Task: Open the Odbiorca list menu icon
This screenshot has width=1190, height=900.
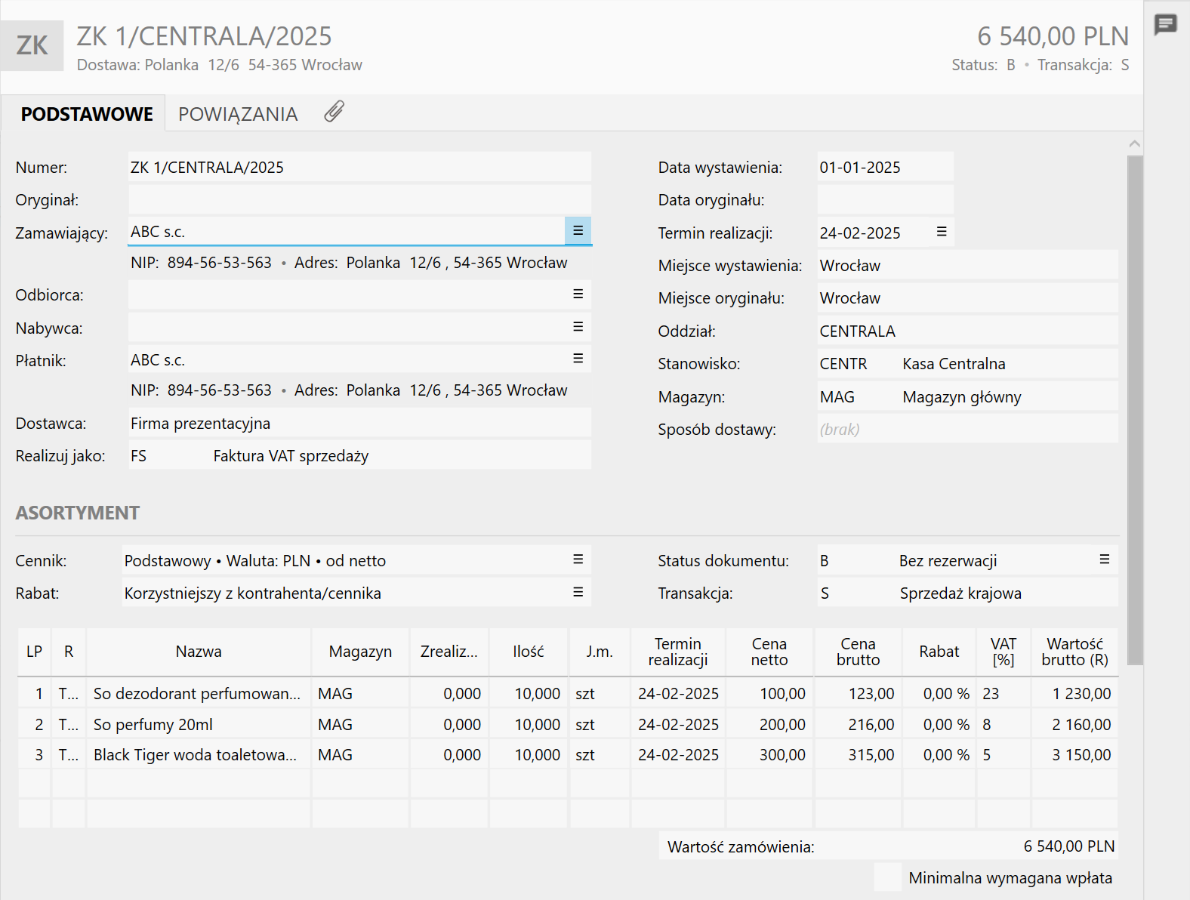Action: click(578, 294)
